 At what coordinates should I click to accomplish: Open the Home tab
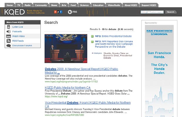(10, 5)
